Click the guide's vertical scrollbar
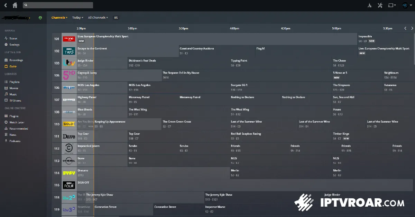This screenshot has height=217, width=415. (x=414, y=48)
